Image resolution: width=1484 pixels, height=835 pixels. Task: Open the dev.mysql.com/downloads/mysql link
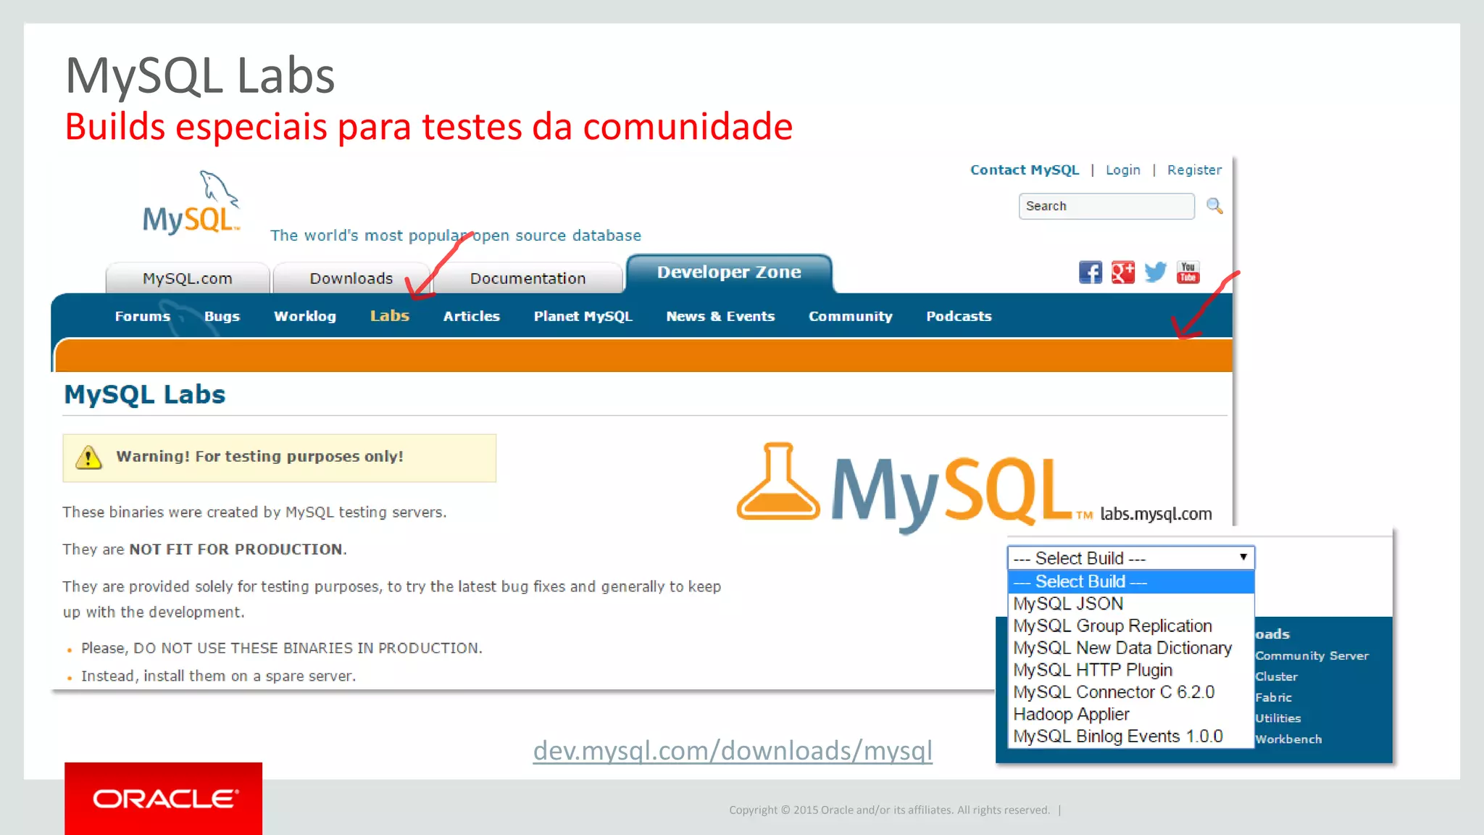733,751
